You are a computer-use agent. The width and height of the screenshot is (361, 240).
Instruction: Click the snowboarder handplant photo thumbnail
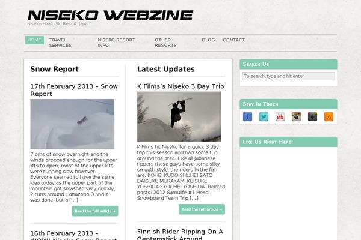179,116
